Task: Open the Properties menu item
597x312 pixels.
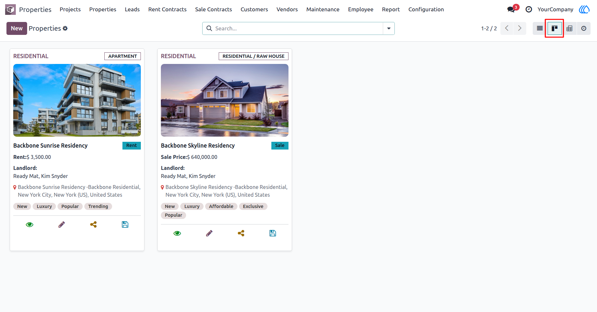Action: pyautogui.click(x=103, y=9)
